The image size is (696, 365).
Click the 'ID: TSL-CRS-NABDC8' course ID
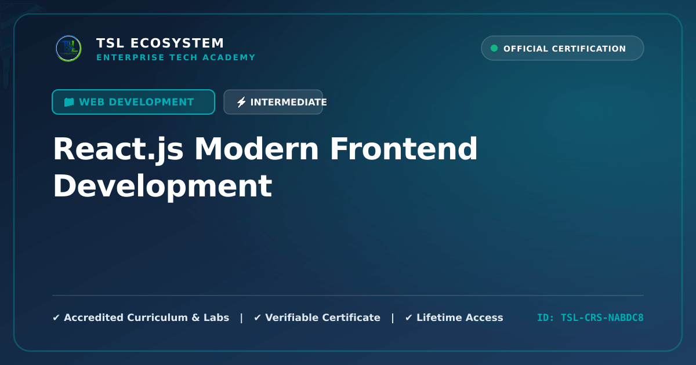[x=590, y=317]
